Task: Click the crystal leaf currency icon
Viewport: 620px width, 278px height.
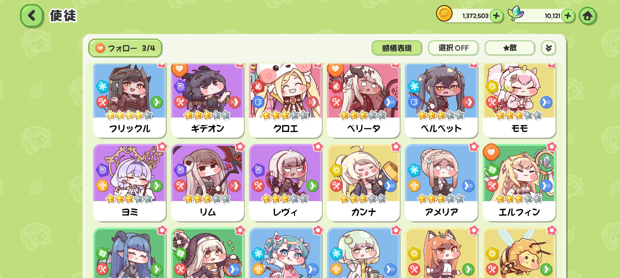Action: [515, 14]
